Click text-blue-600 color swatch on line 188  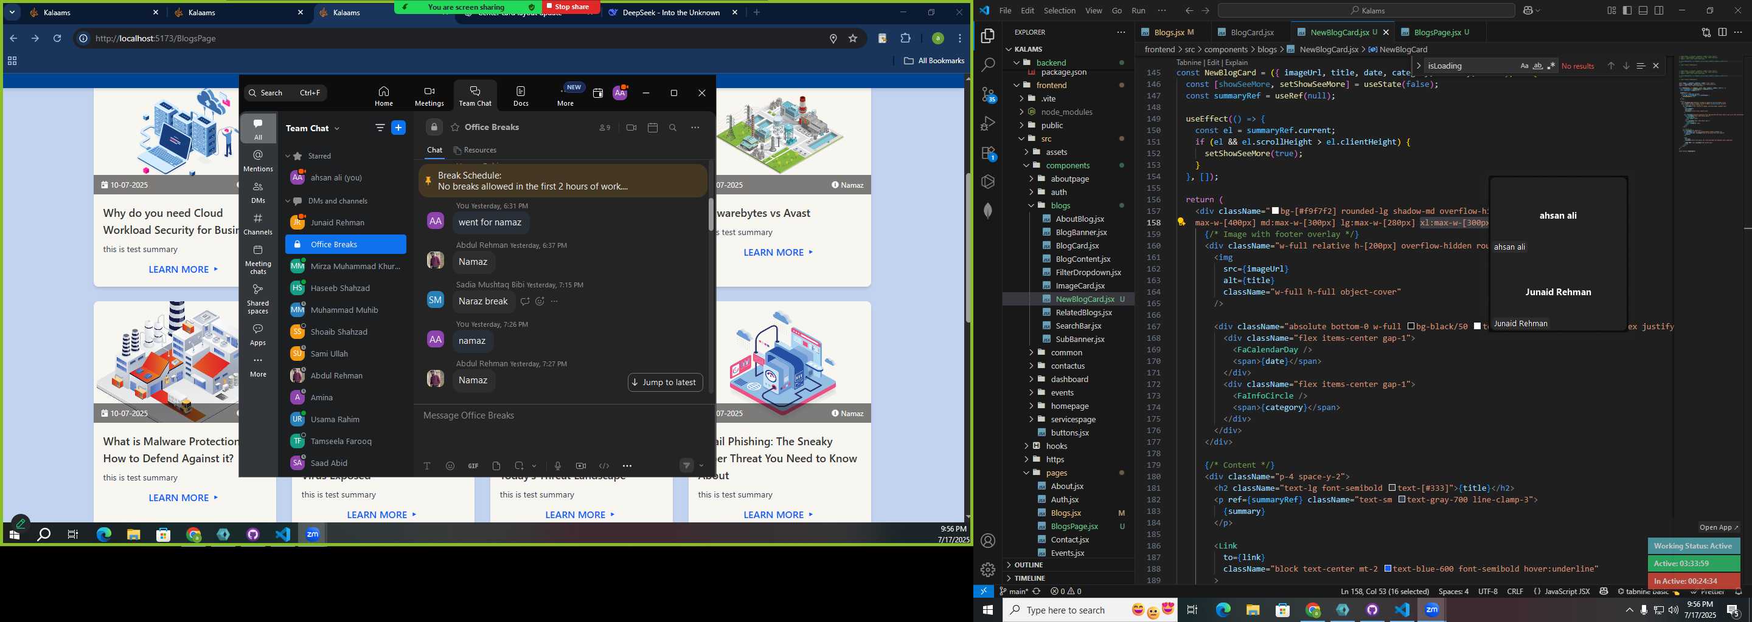click(x=1388, y=569)
